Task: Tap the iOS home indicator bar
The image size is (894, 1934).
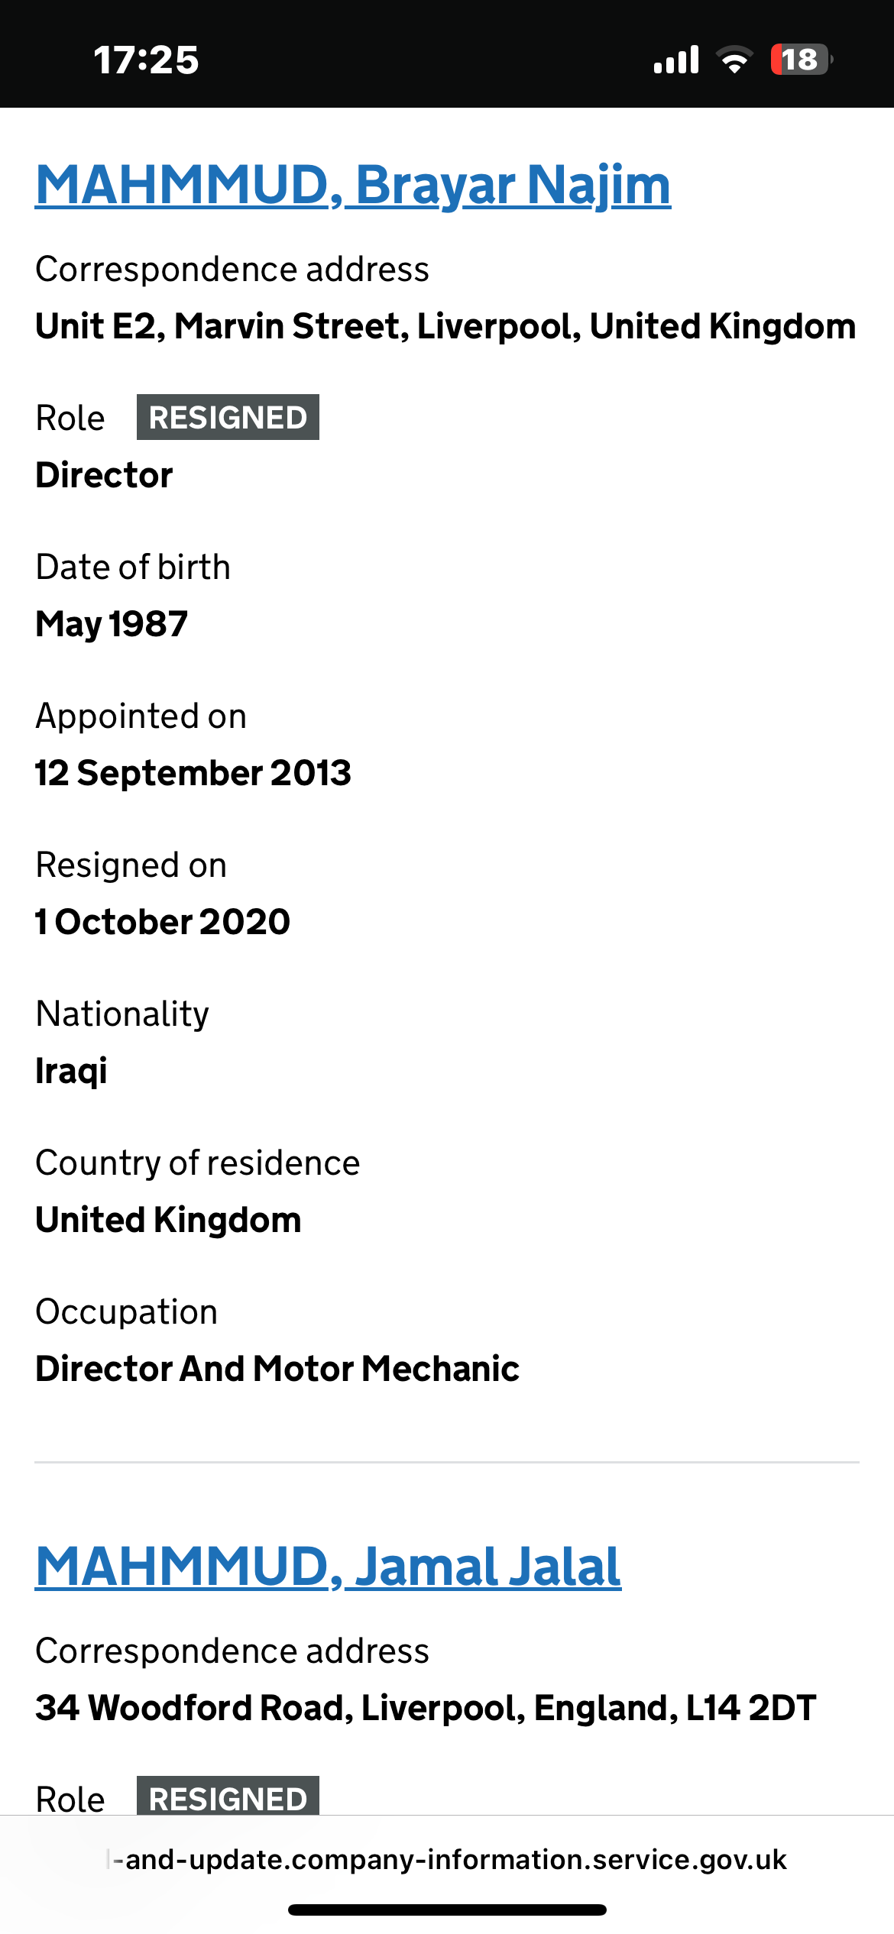Action: [x=447, y=1910]
